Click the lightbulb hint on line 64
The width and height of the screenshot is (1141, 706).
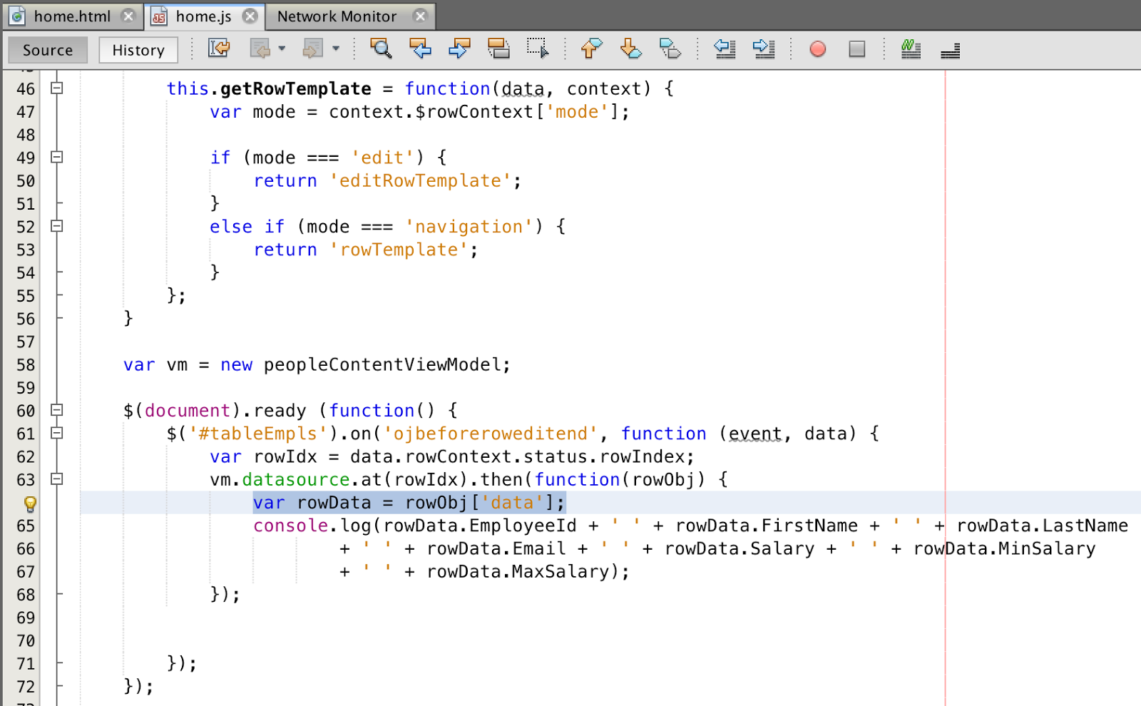[29, 503]
